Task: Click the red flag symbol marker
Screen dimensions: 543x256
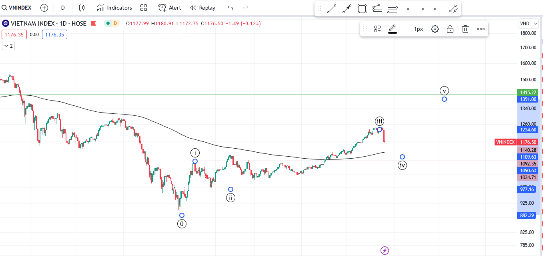Action: click(94, 24)
